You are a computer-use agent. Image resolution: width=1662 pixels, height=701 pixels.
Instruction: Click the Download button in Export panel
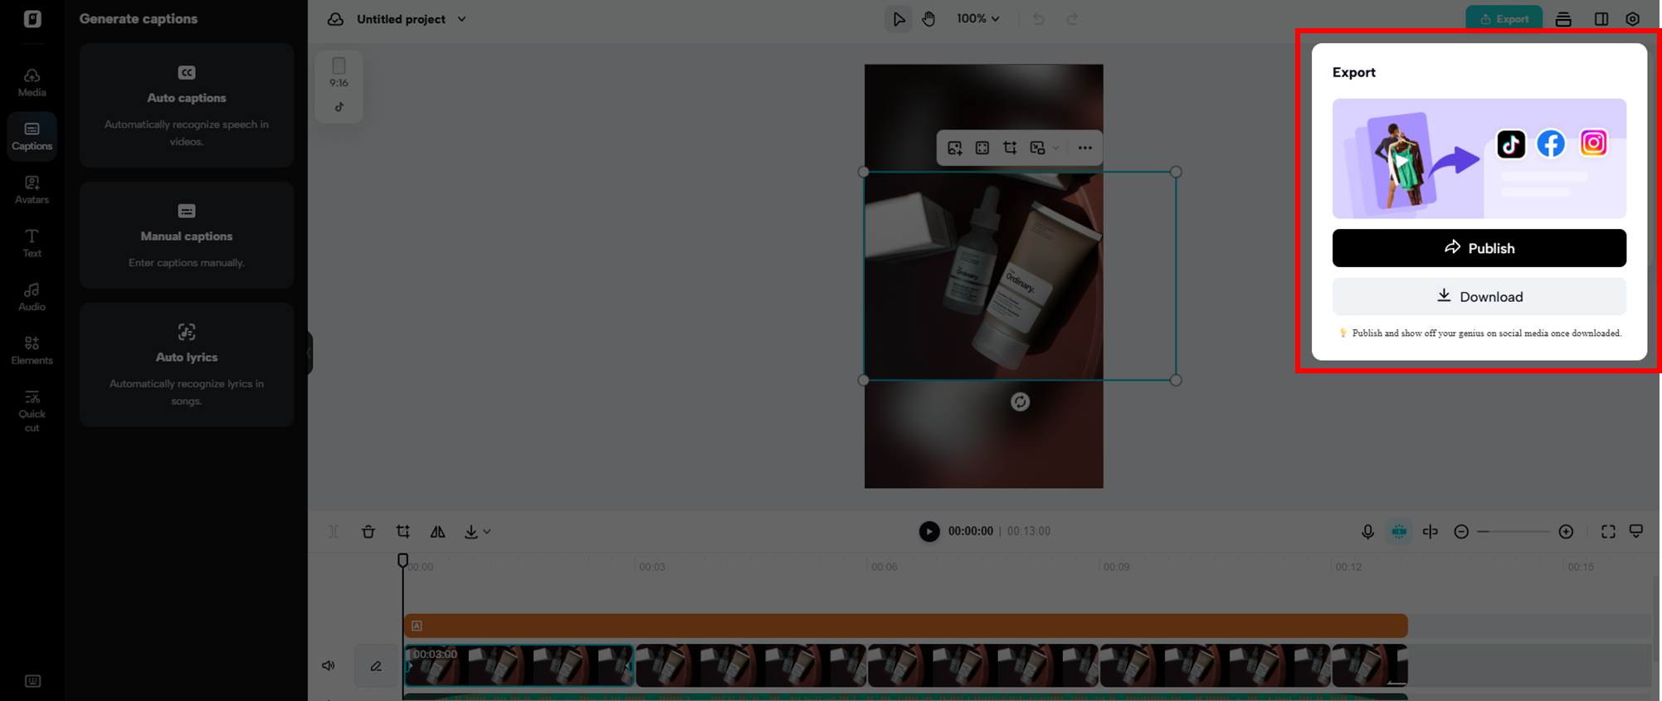[x=1479, y=296]
